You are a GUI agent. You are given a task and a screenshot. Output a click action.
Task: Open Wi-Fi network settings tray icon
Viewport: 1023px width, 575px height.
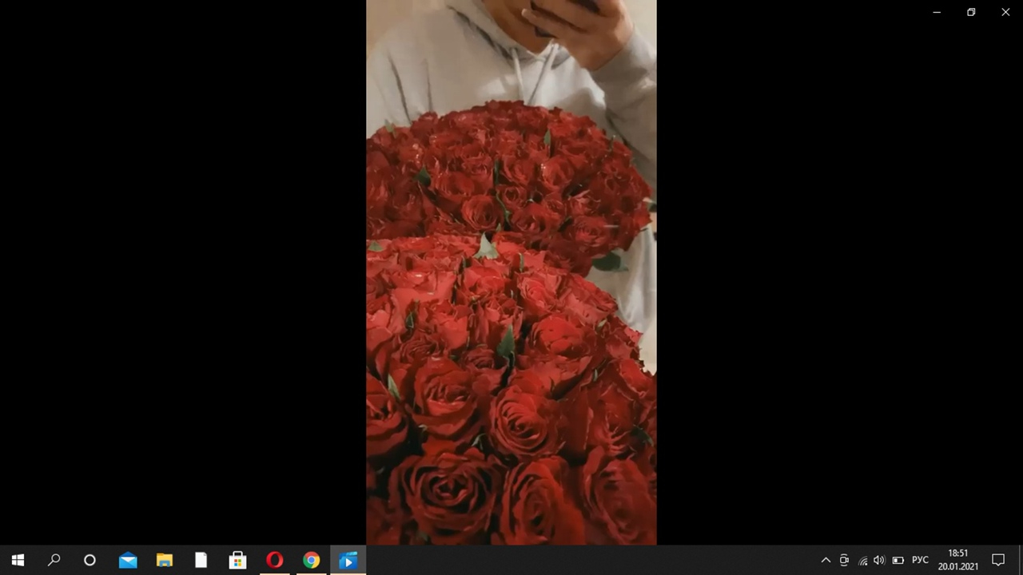(x=862, y=561)
